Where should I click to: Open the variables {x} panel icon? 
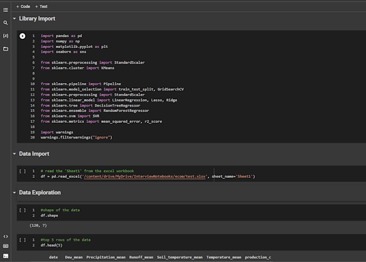(5, 36)
